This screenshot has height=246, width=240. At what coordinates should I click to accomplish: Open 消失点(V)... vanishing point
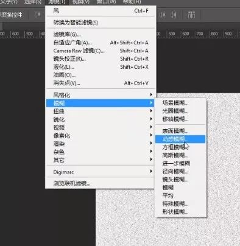pyautogui.click(x=101, y=83)
